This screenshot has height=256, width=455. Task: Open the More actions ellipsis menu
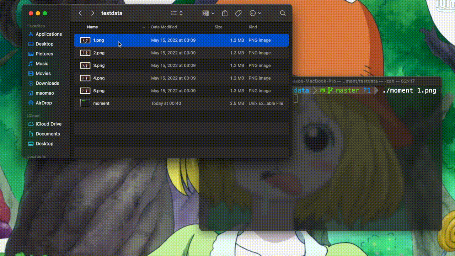pos(255,13)
